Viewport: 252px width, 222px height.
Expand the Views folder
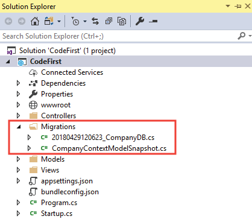point(18,170)
